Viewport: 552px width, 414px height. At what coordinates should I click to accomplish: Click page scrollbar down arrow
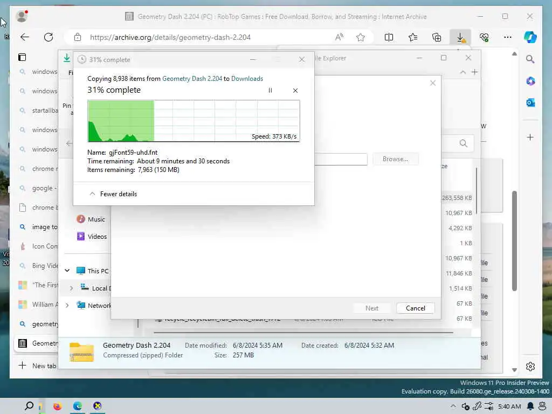click(x=514, y=370)
